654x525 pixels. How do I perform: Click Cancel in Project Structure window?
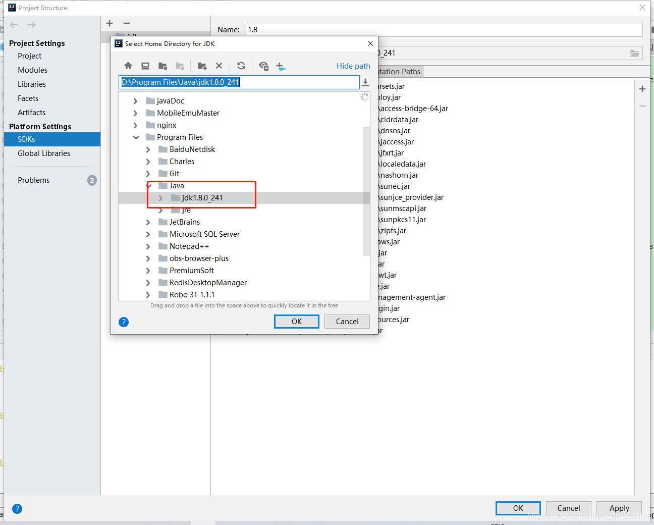click(x=569, y=508)
